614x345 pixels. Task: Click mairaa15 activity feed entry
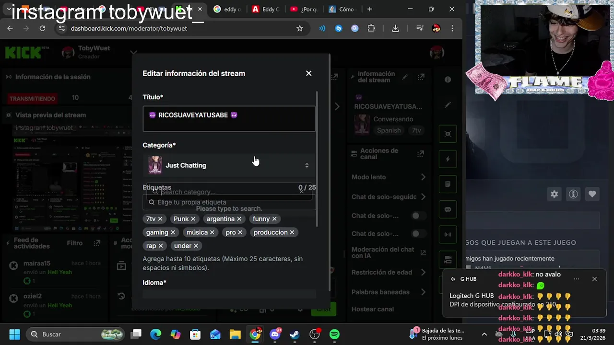pyautogui.click(x=55, y=272)
